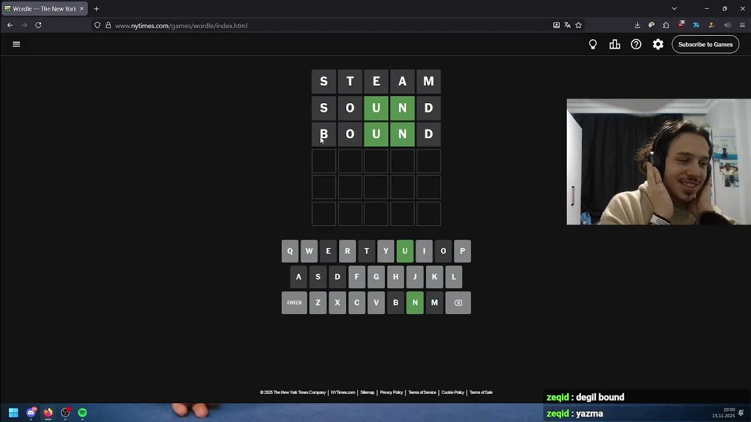Image resolution: width=751 pixels, height=422 pixels.
Task: Click the grayed-out speaker extension icon
Action: pyautogui.click(x=728, y=25)
